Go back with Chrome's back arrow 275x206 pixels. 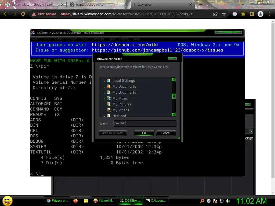6,14
